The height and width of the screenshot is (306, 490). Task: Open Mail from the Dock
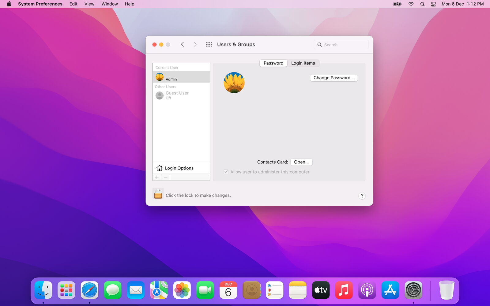click(136, 290)
